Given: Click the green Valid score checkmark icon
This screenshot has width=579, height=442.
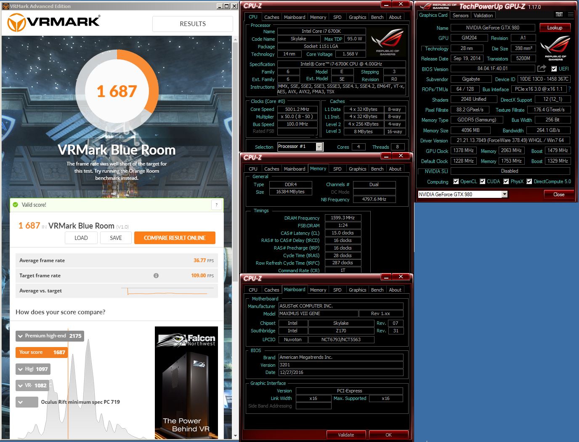Looking at the screenshot, I should [x=16, y=205].
